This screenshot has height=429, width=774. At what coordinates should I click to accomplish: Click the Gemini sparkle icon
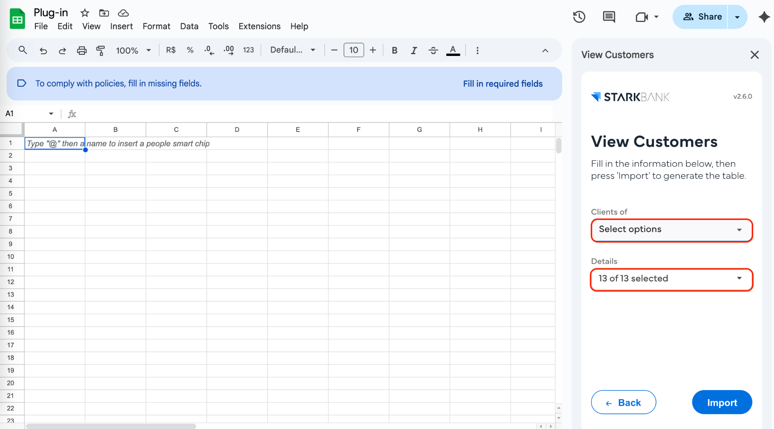[764, 17]
